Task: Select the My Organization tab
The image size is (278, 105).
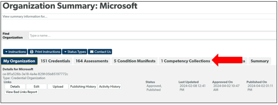Action: click(19, 61)
